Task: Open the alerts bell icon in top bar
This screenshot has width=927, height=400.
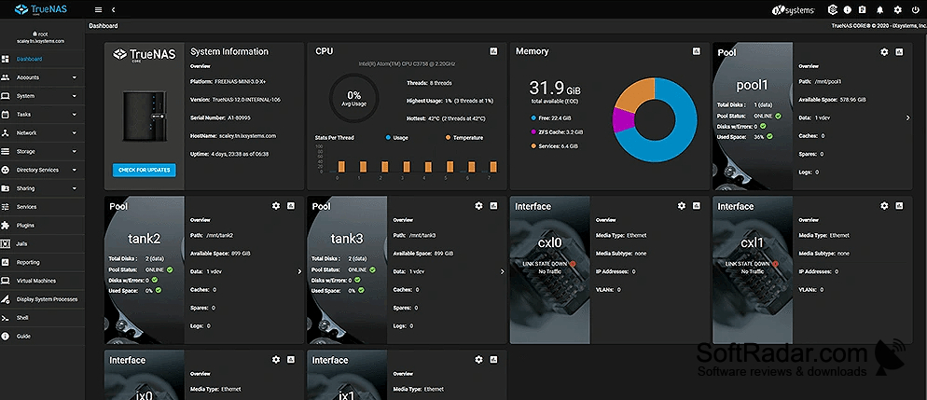Action: [880, 9]
